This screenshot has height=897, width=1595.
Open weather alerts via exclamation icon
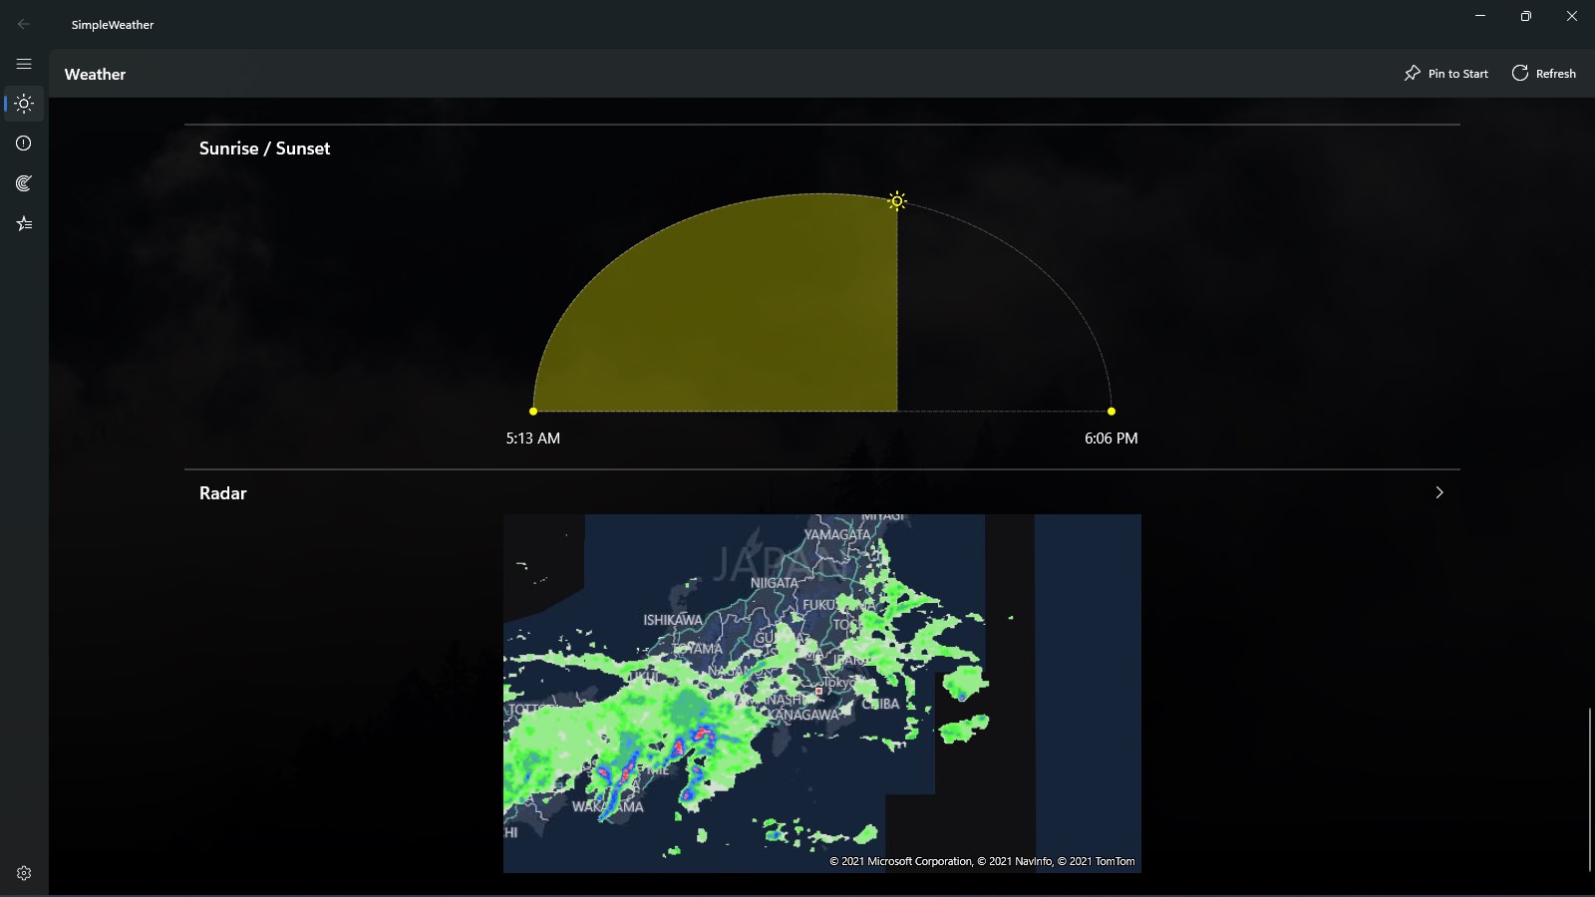click(24, 143)
